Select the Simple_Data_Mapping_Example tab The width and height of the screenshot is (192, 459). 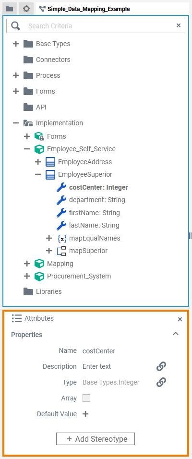pos(85,9)
